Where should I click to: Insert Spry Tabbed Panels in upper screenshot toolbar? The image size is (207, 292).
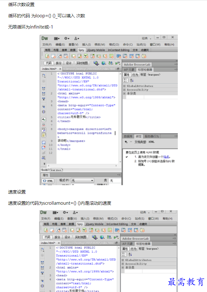point(125,56)
